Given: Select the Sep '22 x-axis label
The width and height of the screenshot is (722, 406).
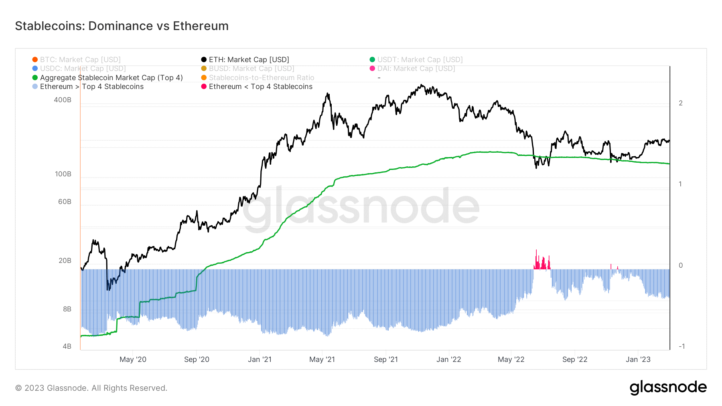Looking at the screenshot, I should [575, 360].
